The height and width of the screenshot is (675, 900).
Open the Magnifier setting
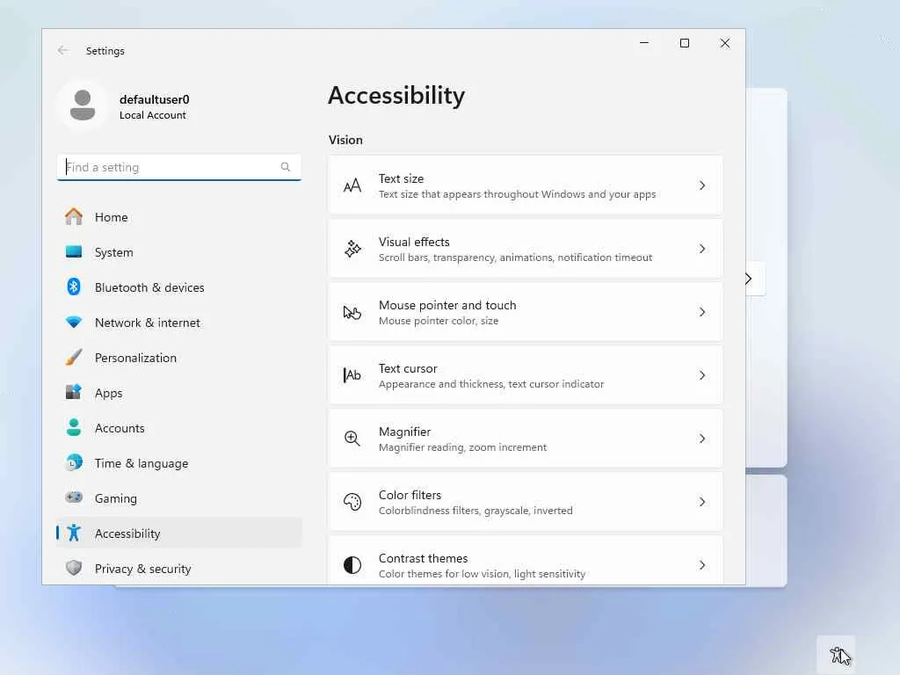pyautogui.click(x=526, y=439)
